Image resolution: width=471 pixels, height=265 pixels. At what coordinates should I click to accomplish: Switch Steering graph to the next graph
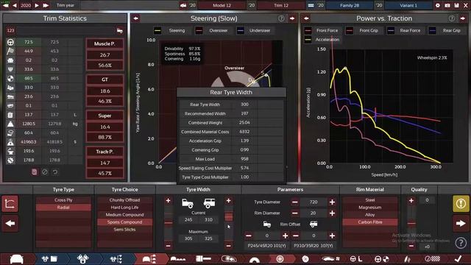click(x=292, y=18)
